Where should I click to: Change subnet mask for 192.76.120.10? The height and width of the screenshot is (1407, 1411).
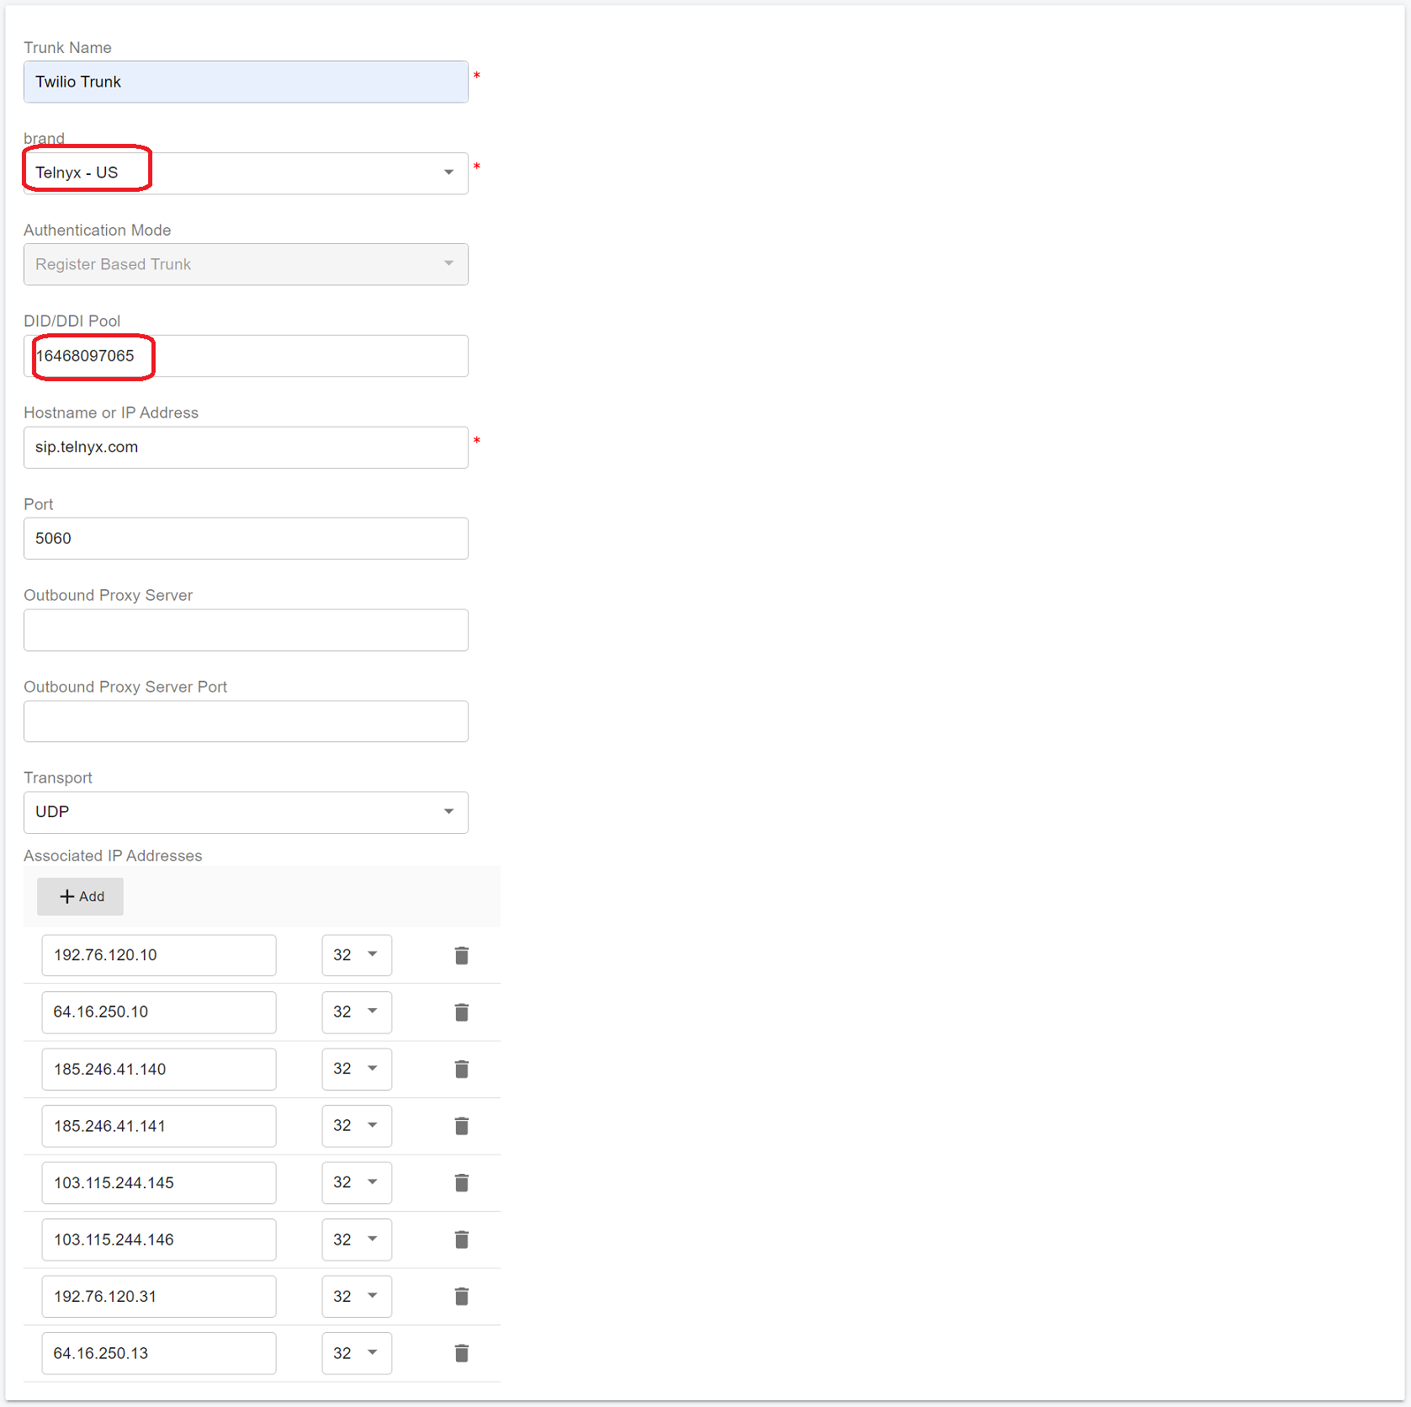356,955
